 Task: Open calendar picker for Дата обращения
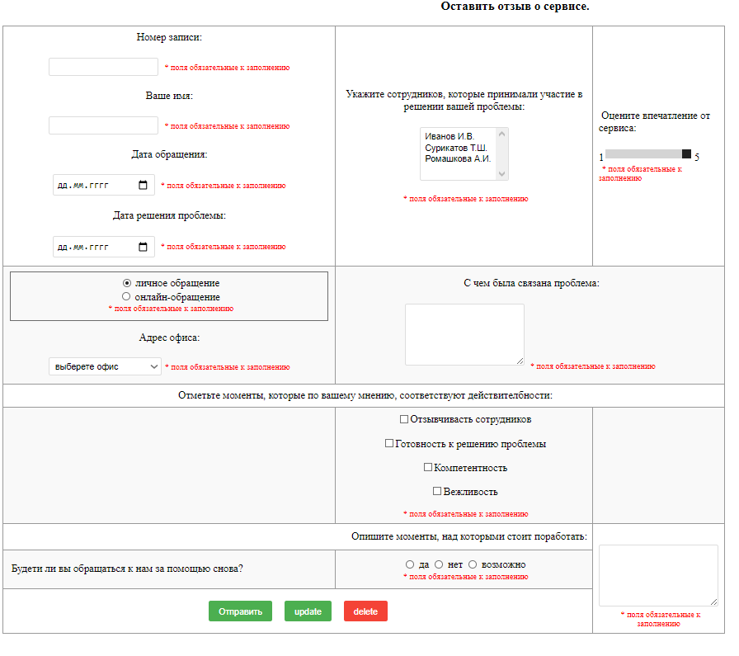pos(143,186)
